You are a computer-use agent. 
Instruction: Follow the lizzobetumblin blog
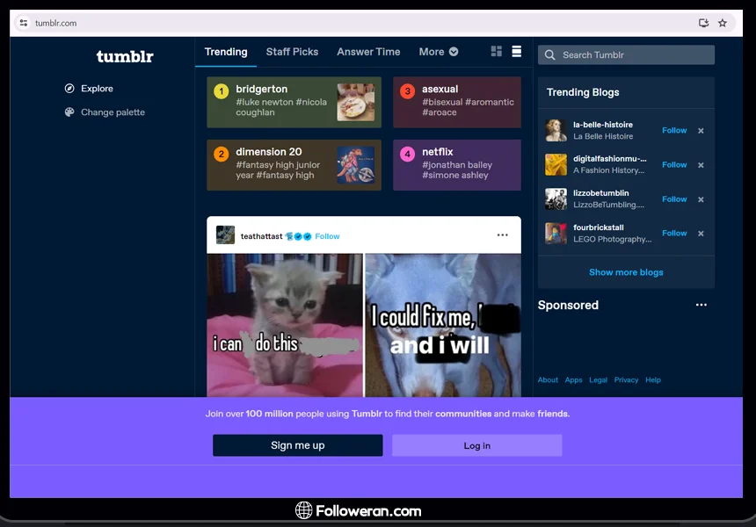click(x=674, y=199)
